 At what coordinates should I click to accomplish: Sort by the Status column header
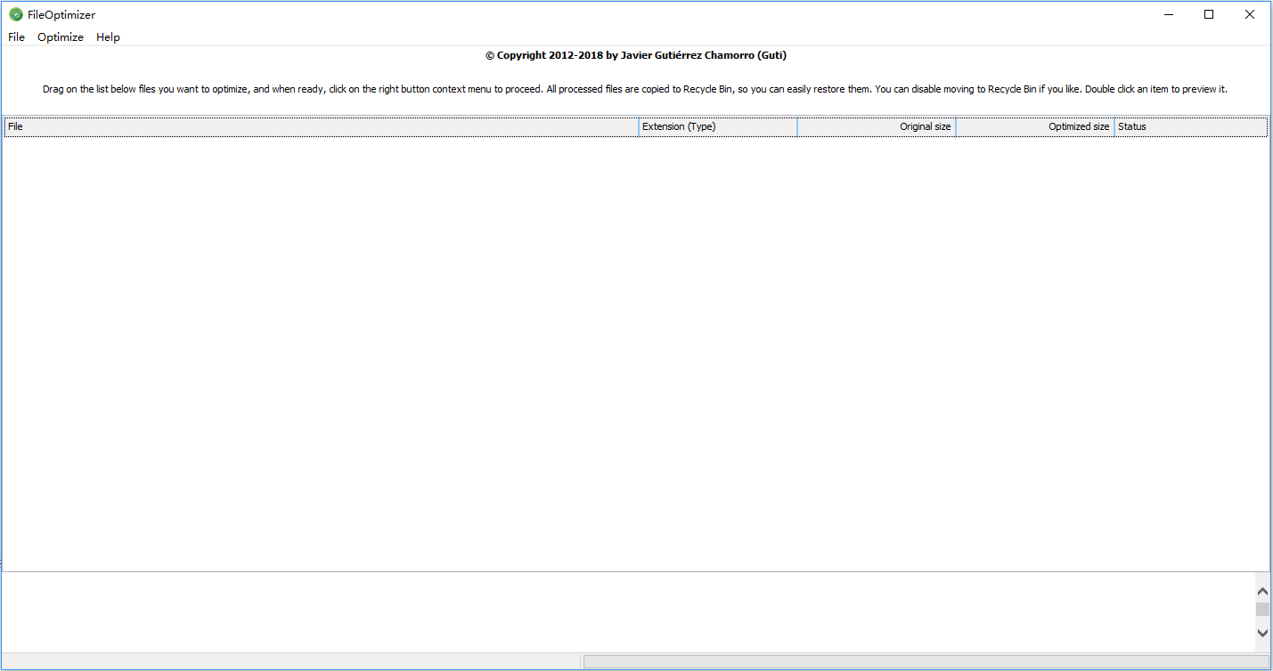[x=1191, y=126]
